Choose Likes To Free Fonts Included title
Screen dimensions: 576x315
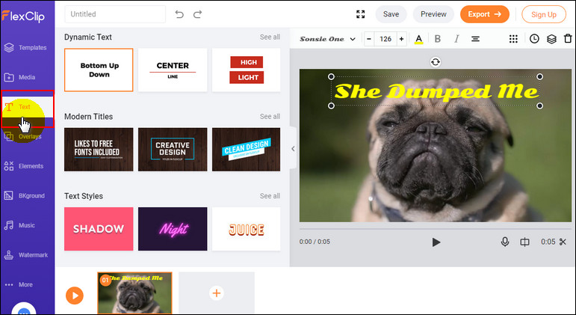coord(99,150)
